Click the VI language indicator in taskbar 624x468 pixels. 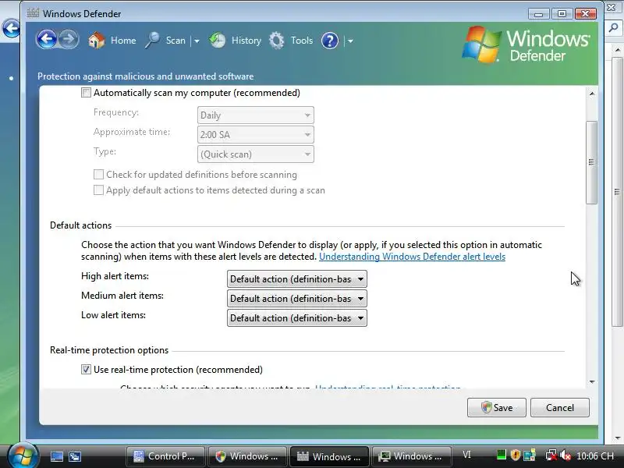click(x=466, y=455)
